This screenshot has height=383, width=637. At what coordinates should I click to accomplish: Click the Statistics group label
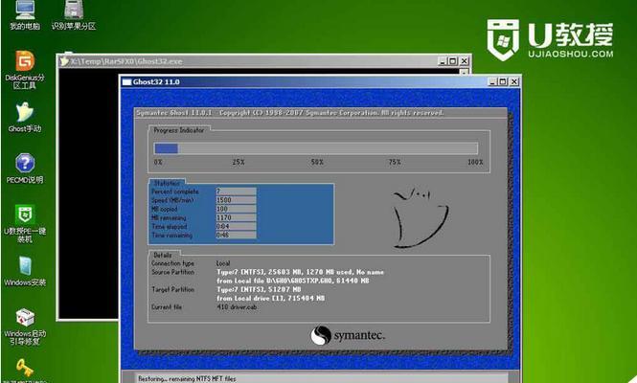click(167, 183)
